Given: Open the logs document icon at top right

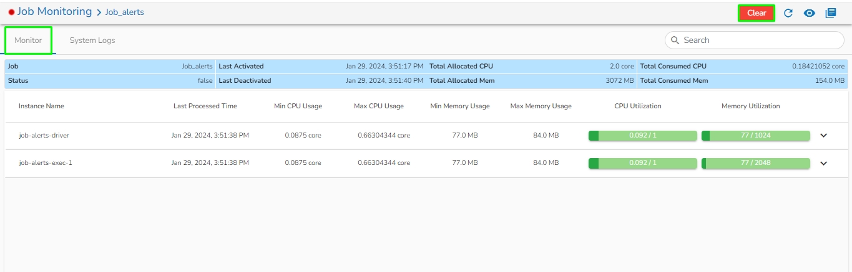Looking at the screenshot, I should pyautogui.click(x=831, y=13).
